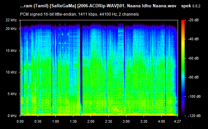The image size is (208, 129).
Task: Click the 2:00 time marker
Action: [x=91, y=121]
